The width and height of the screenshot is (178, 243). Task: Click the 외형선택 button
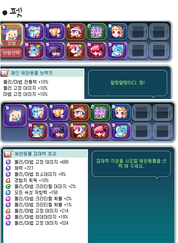coord(11,53)
